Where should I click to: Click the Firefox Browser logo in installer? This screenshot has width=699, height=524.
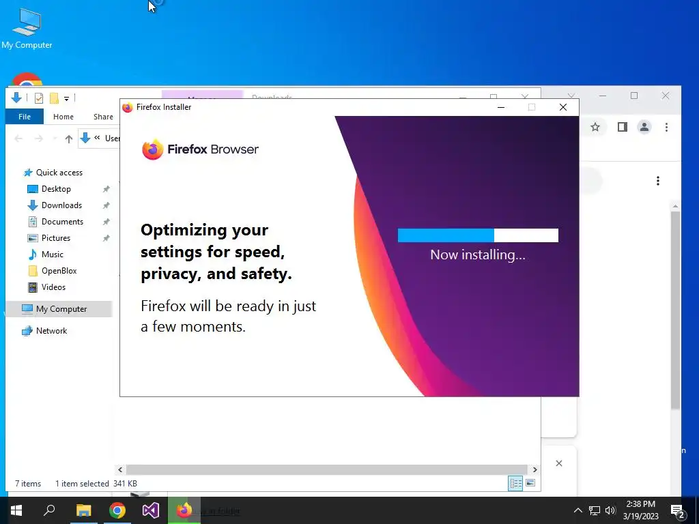pyautogui.click(x=200, y=149)
